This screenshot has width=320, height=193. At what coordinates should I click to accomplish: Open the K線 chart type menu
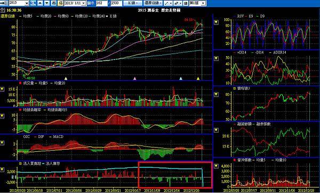point(133,3)
